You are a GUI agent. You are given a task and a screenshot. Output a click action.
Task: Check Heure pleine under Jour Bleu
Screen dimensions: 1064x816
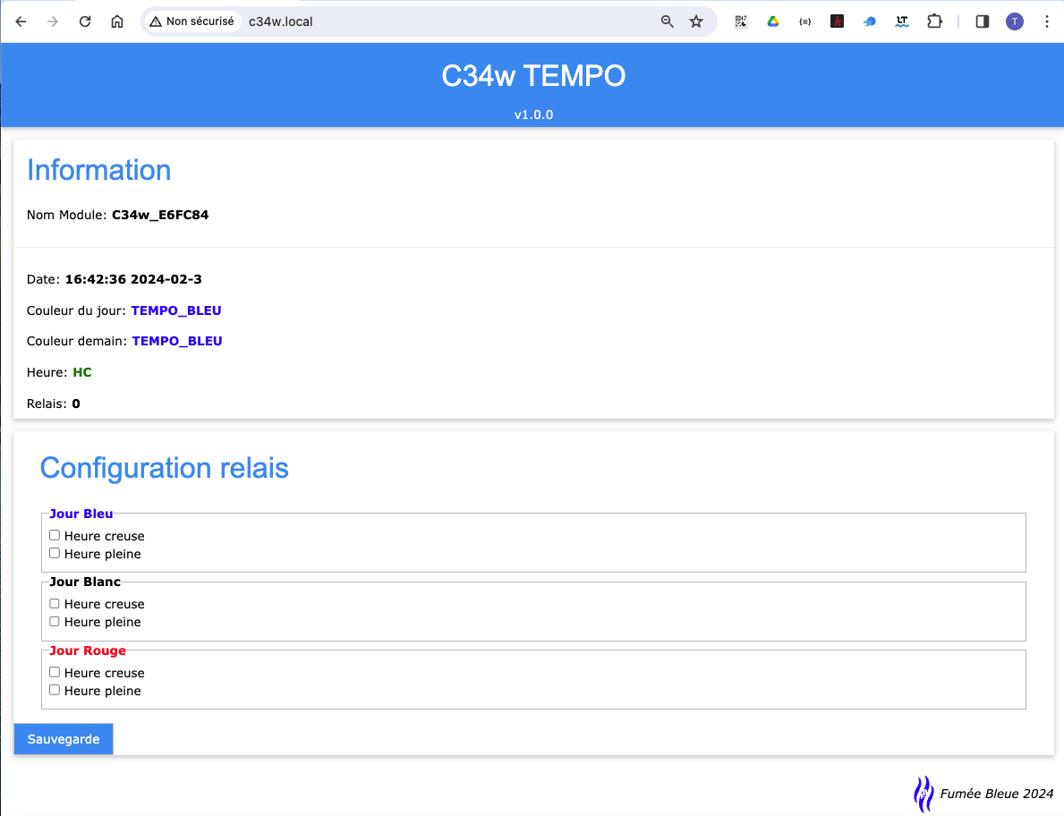pyautogui.click(x=55, y=553)
